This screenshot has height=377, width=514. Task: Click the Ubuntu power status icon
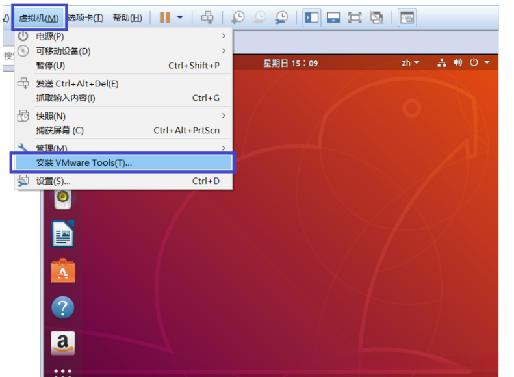tap(474, 62)
